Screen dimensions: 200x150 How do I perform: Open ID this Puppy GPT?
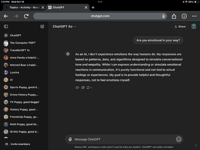click(24, 131)
